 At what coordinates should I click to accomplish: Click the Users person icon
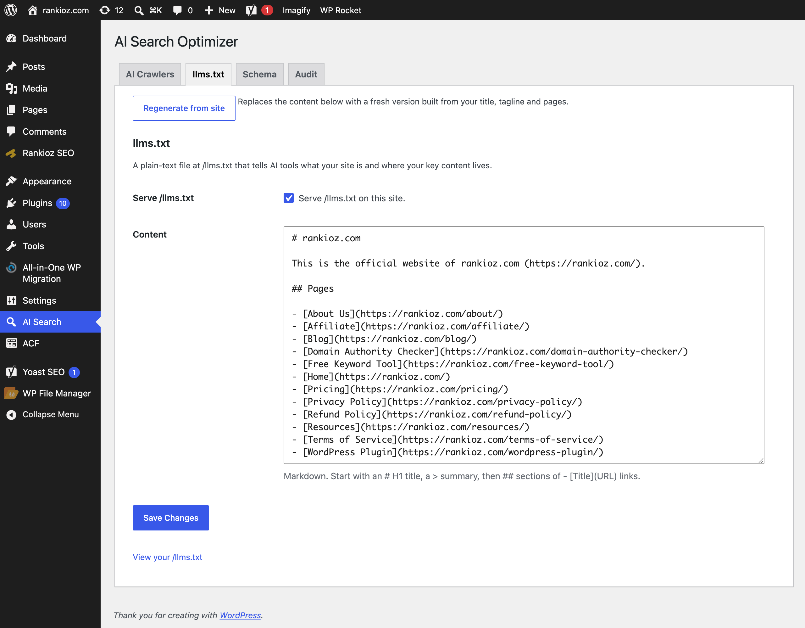11,224
